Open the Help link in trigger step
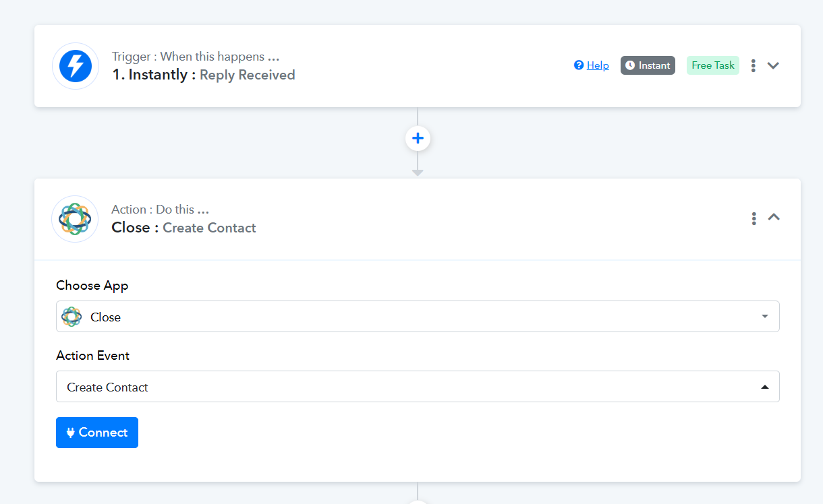 pos(592,65)
